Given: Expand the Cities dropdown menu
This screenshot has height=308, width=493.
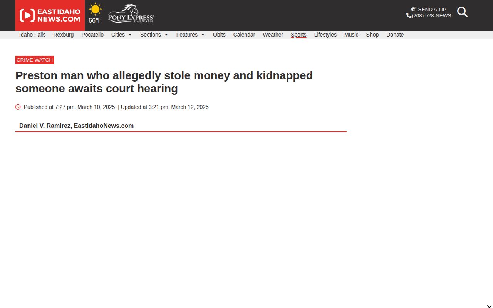Looking at the screenshot, I should 122,35.
